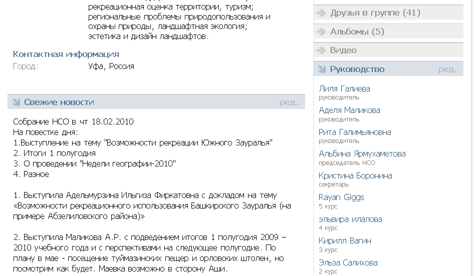Click agenda line На повестке дня:
This screenshot has width=476, height=276.
(45, 132)
